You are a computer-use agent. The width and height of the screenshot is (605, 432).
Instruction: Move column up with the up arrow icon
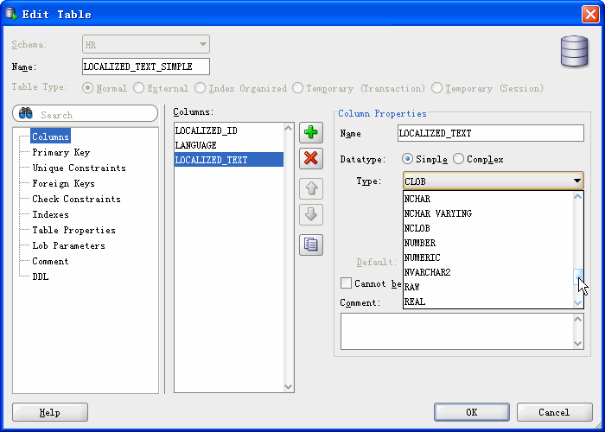click(x=310, y=187)
